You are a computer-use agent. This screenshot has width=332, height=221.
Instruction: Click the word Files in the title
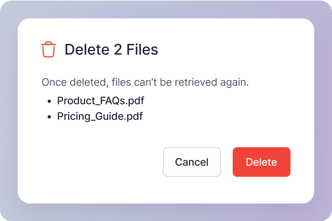coord(142,50)
